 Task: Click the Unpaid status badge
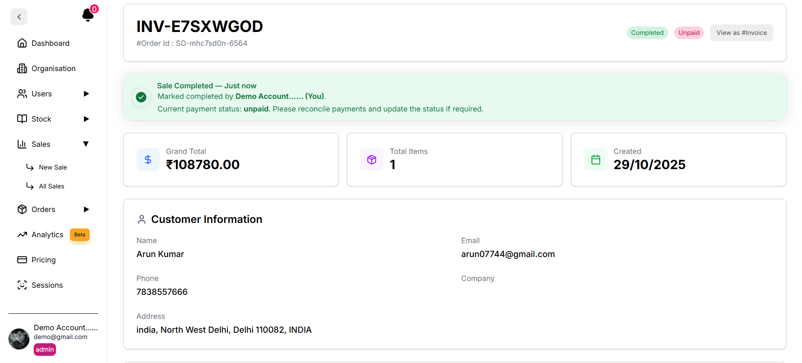click(x=689, y=33)
